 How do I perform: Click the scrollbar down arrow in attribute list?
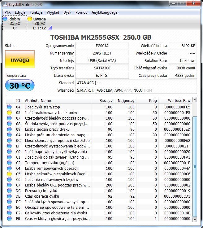[195, 219]
